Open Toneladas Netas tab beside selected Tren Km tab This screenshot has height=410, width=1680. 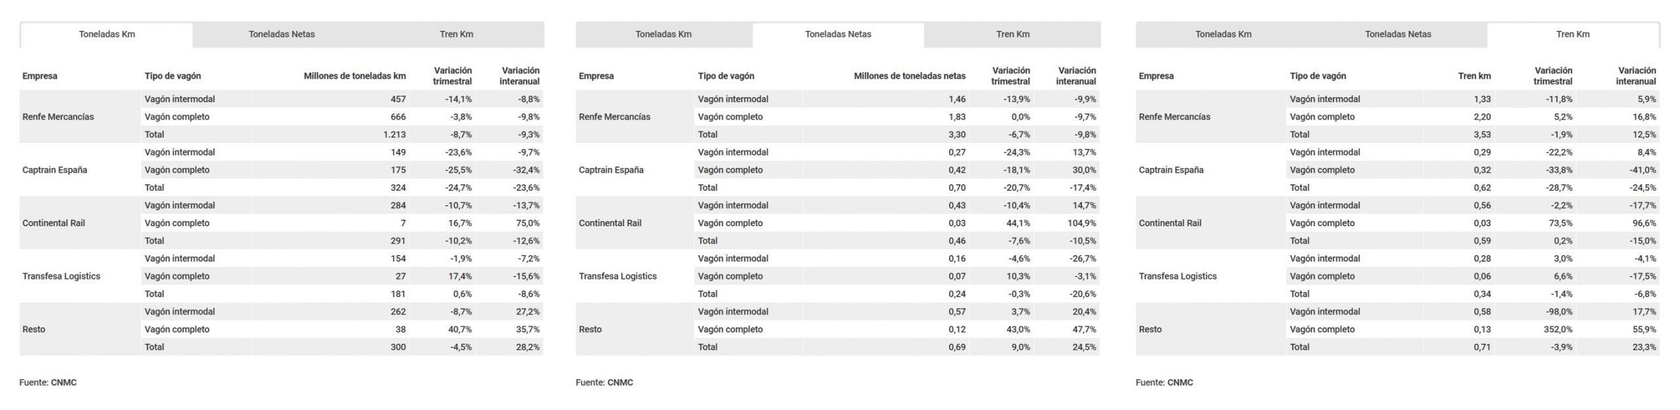(1398, 34)
